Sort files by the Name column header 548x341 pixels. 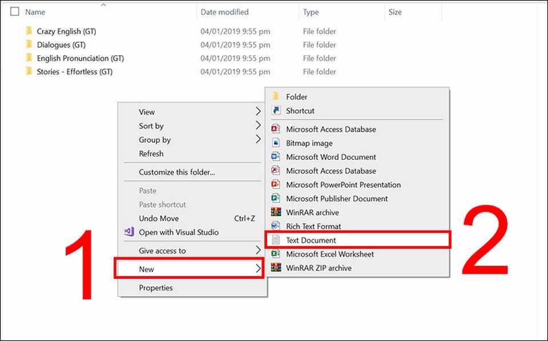[35, 12]
